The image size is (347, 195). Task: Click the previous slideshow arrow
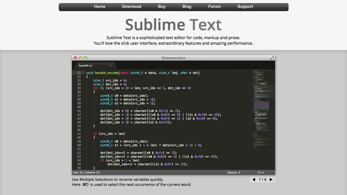[254, 180]
